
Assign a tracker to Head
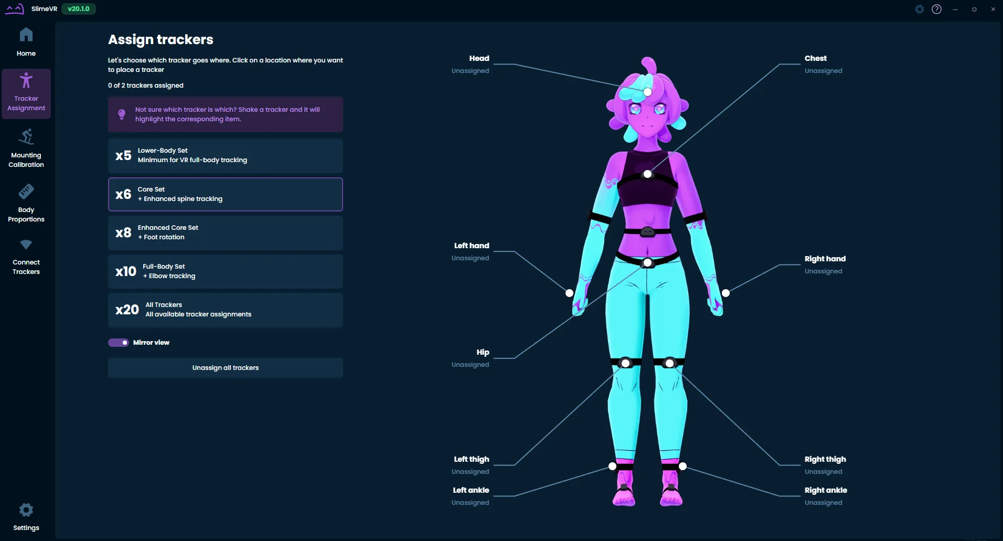pos(471,64)
